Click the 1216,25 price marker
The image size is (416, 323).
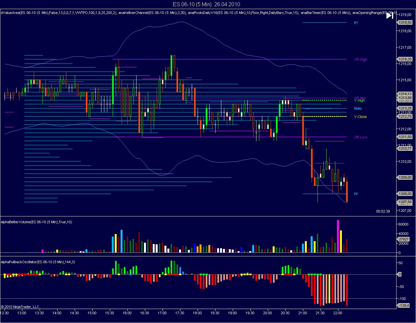click(405, 59)
